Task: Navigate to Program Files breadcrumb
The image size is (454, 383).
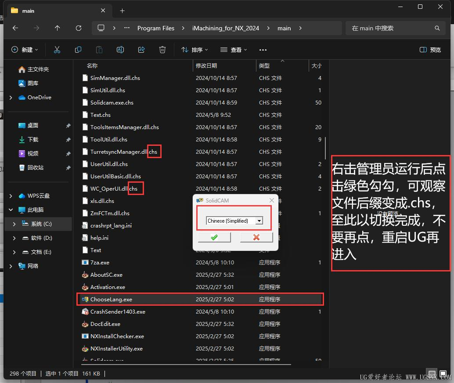Action: coord(156,28)
